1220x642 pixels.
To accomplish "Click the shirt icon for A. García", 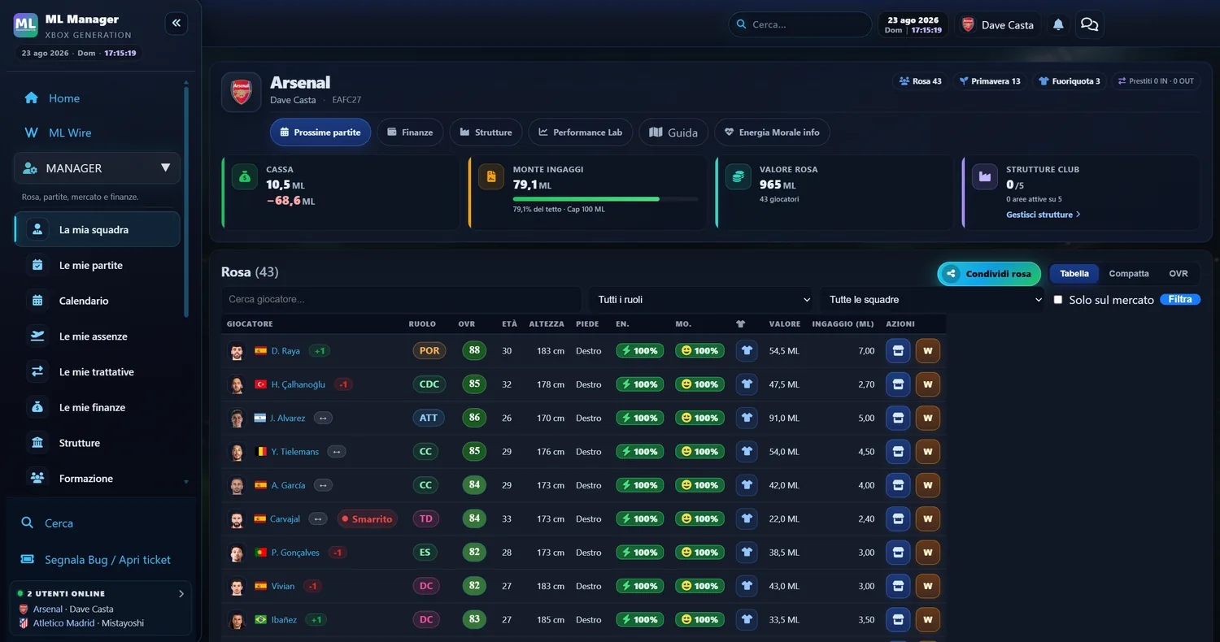I will tap(747, 485).
